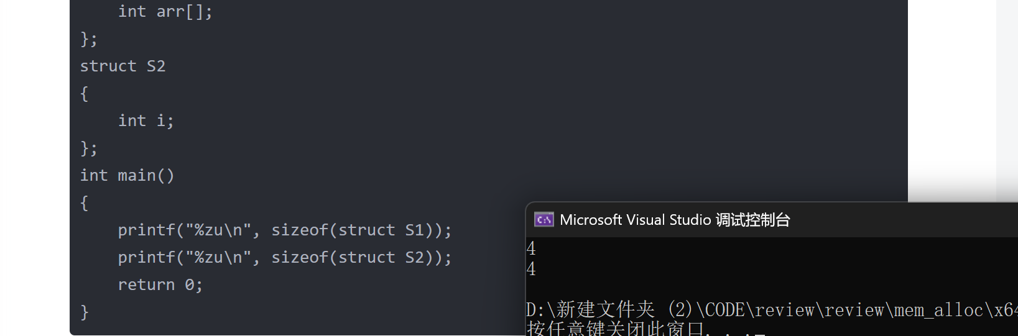Click the Visual Studio debug console icon
The height and width of the screenshot is (336, 1018).
544,220
